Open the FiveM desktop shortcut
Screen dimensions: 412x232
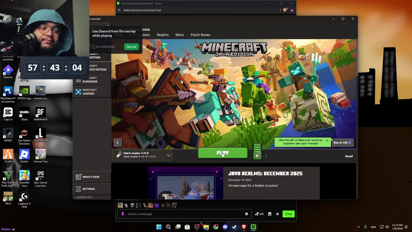8,156
